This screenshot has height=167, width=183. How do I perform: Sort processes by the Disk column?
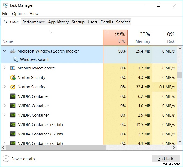[x=164, y=37]
